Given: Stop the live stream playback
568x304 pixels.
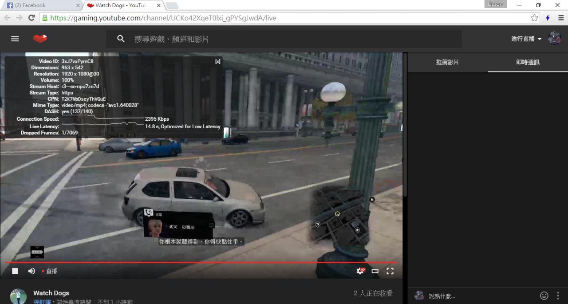Looking at the screenshot, I should [x=15, y=271].
